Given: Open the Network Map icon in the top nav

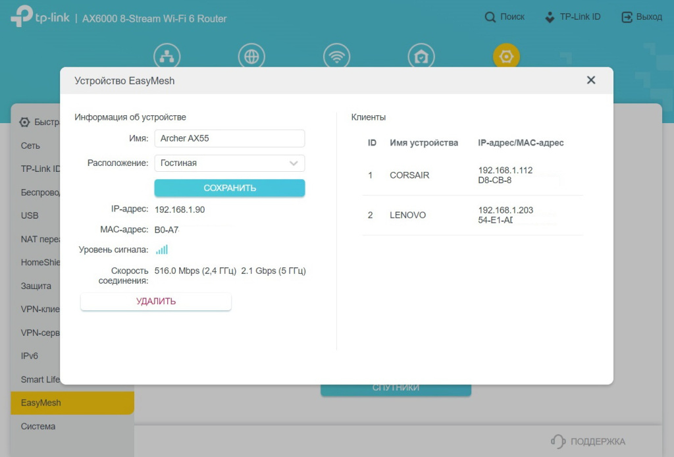Looking at the screenshot, I should pyautogui.click(x=167, y=56).
